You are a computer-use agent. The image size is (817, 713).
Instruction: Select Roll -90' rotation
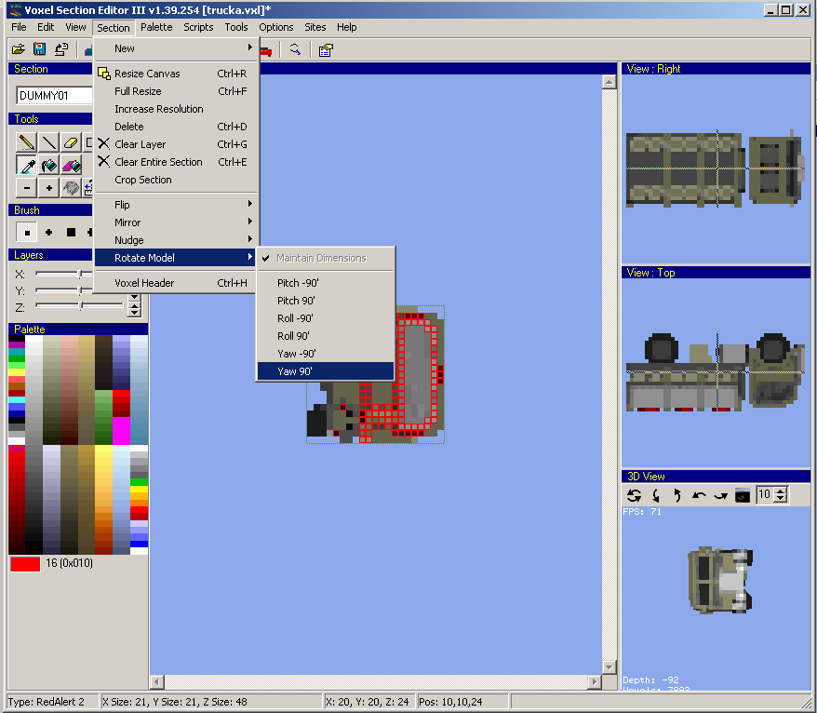pyautogui.click(x=327, y=318)
